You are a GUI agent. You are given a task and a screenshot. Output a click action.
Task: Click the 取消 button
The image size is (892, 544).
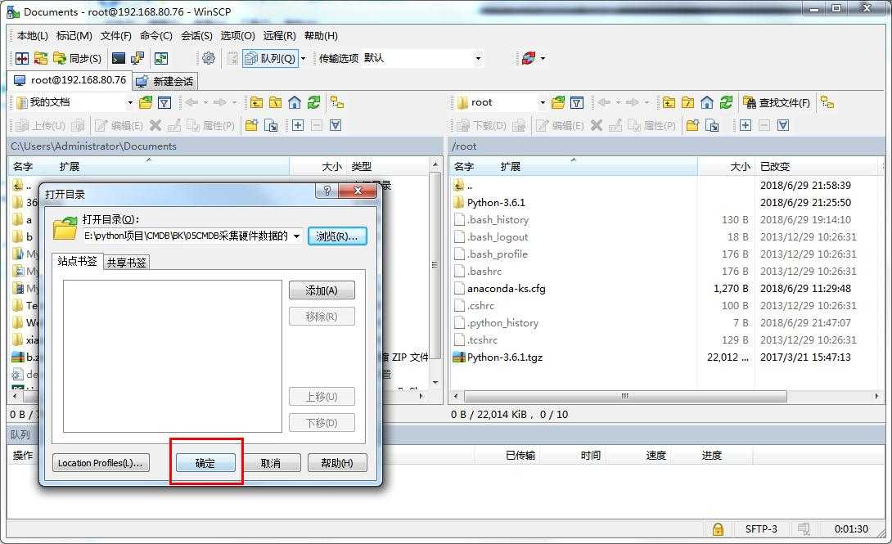point(270,463)
